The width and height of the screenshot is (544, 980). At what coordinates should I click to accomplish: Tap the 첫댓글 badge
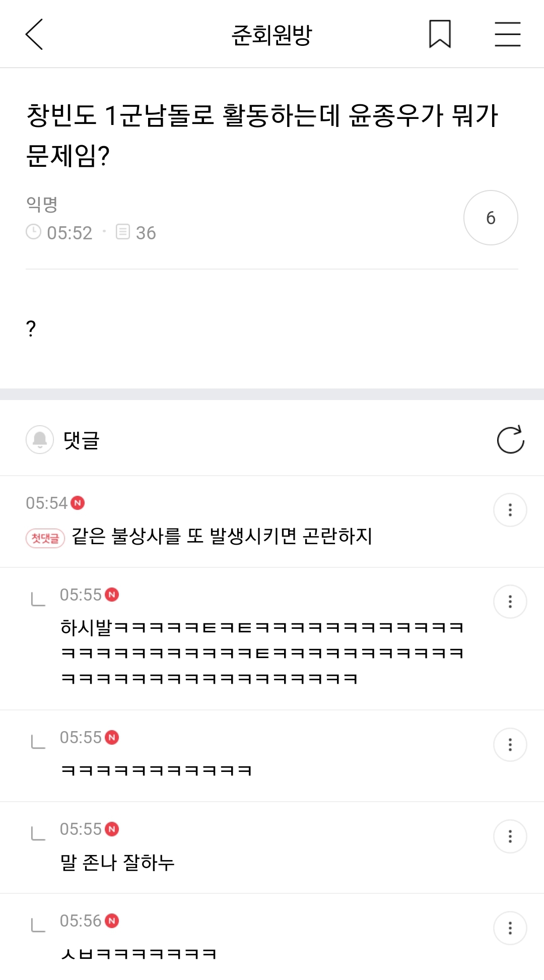click(x=45, y=538)
